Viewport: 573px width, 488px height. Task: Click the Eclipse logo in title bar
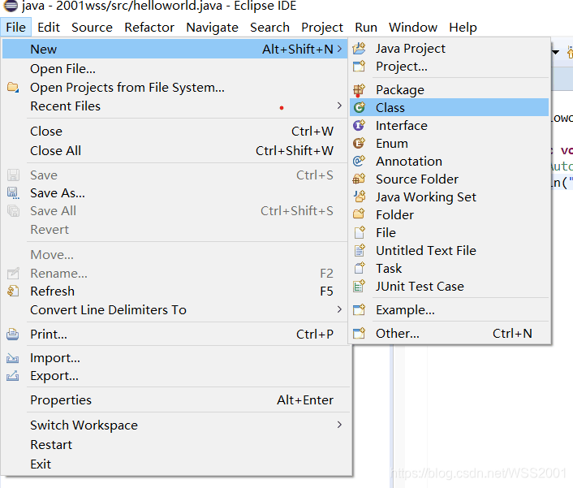[x=11, y=6]
